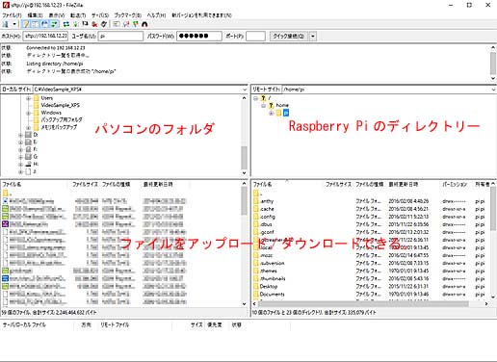Image resolution: width=497 pixels, height=362 pixels.
Task: Click the parent folder '..' icon in local list
Action: point(6,194)
